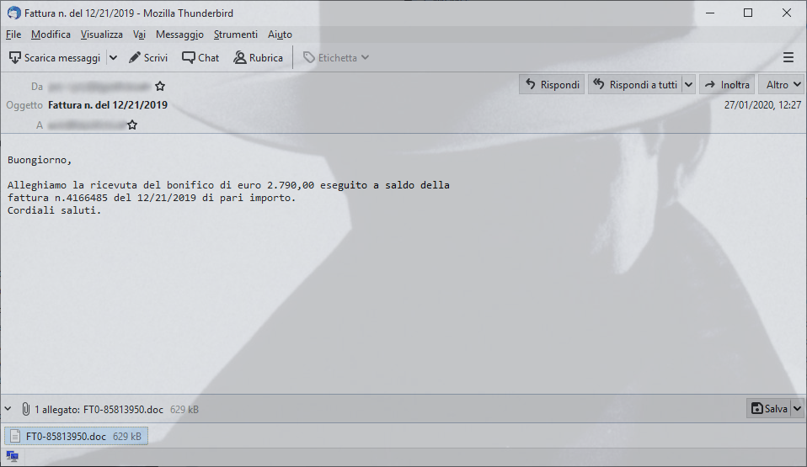Click the Etichetta tag icon

point(309,57)
